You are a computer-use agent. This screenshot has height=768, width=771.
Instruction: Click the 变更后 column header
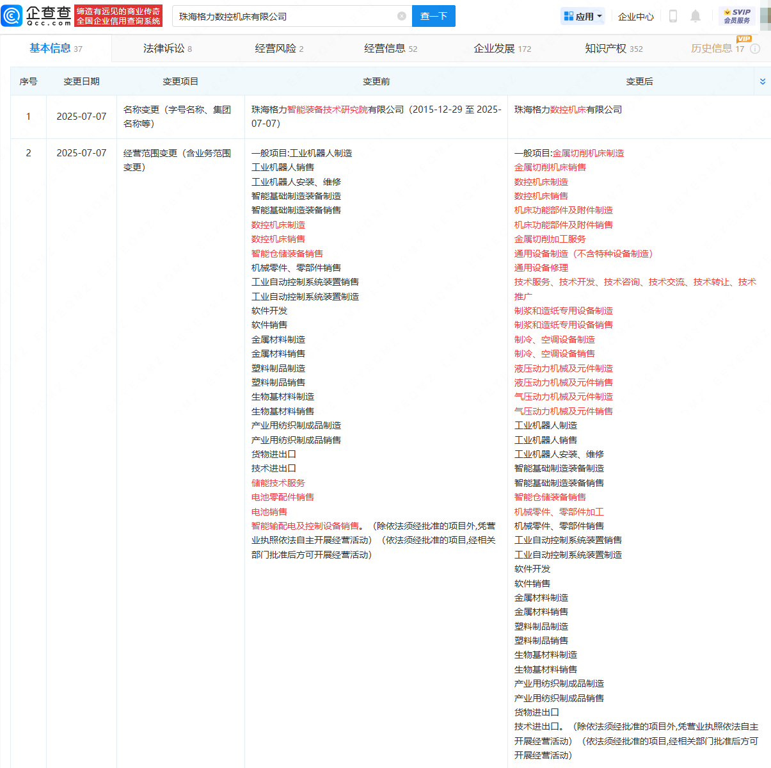639,81
